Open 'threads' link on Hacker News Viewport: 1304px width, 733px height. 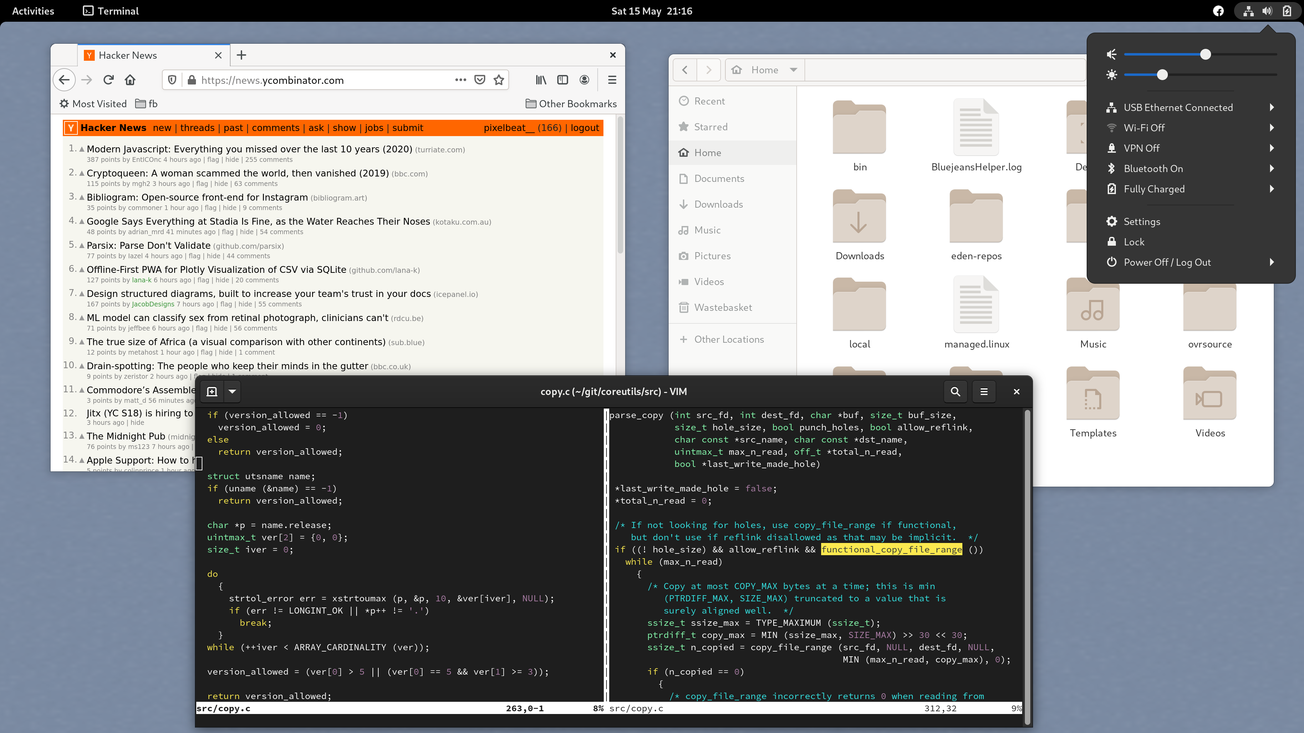[197, 128]
